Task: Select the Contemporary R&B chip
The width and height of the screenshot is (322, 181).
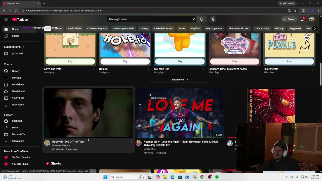Action: (x=97, y=28)
